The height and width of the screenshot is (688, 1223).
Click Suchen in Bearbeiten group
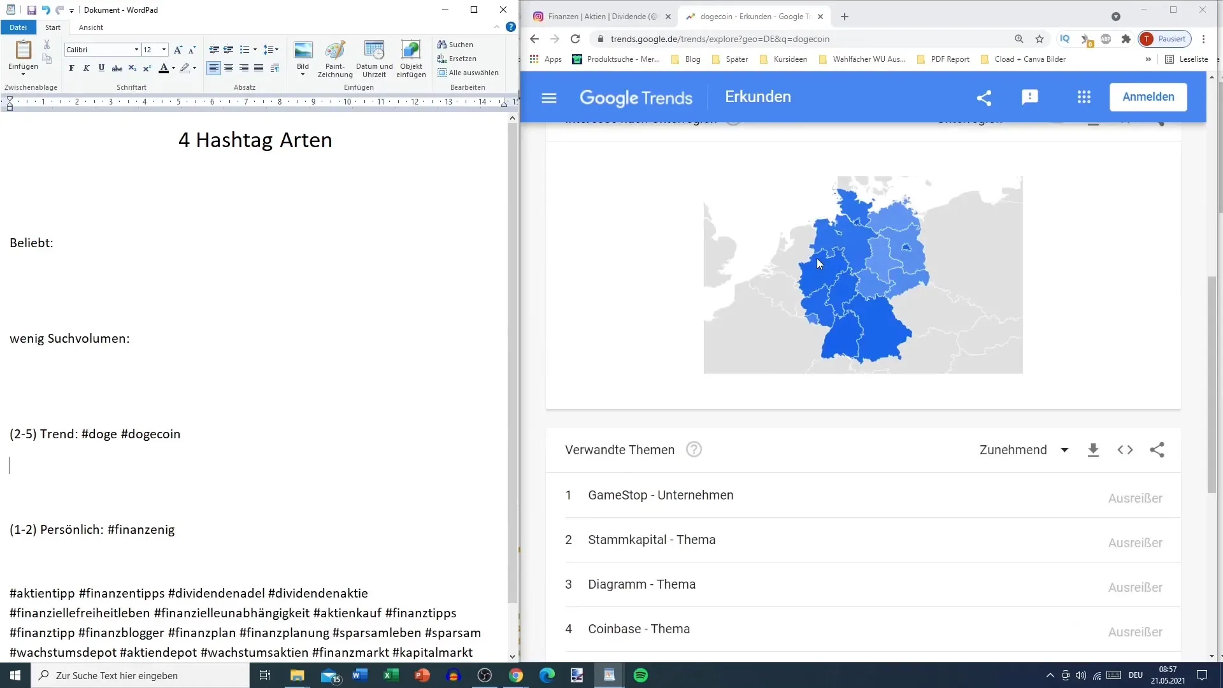pos(455,45)
